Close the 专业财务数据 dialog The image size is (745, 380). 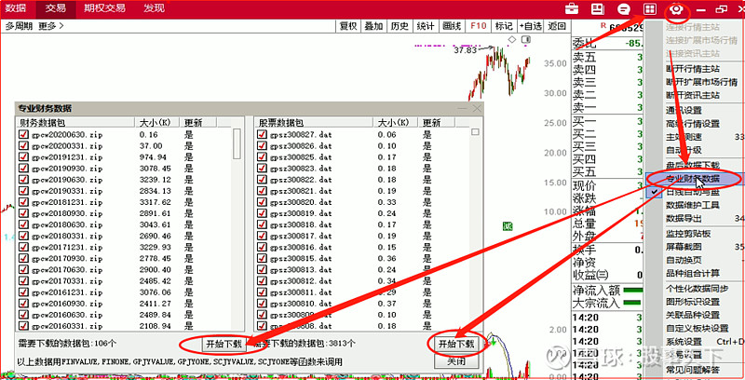coord(477,108)
